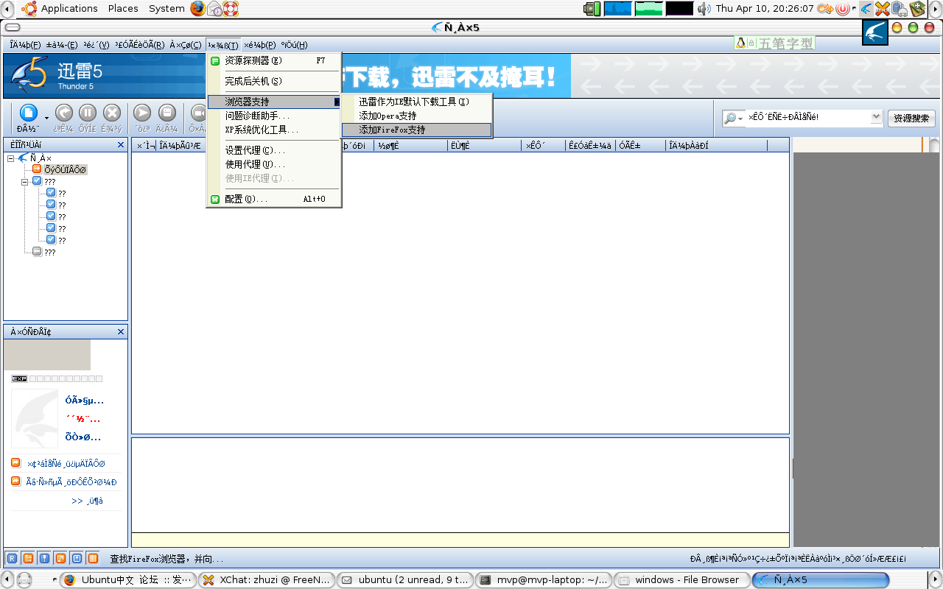Viewport: 943px width, 589px height.
Task: Click the blue R icon in the status bar
Action: coord(11,558)
